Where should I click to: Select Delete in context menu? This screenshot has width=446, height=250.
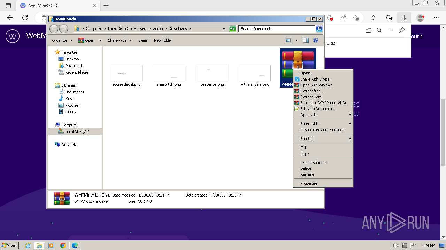point(323,168)
